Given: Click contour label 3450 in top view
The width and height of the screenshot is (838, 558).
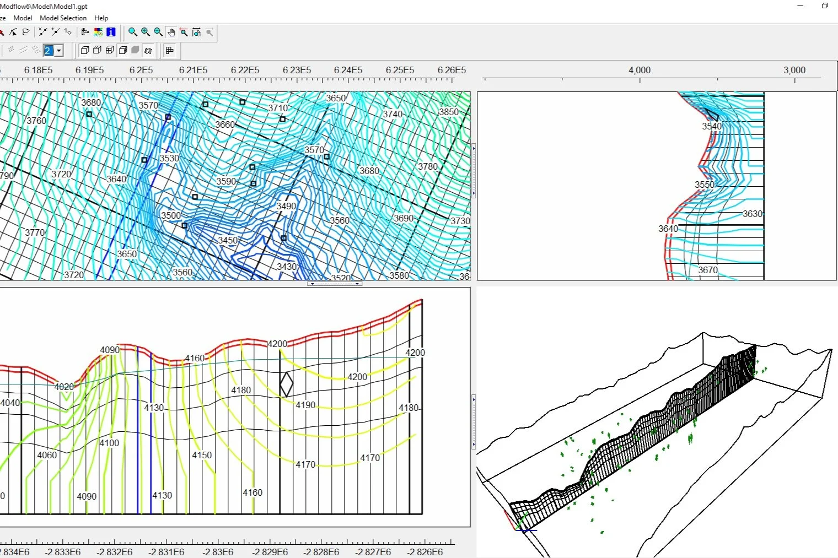Looking at the screenshot, I should (228, 240).
